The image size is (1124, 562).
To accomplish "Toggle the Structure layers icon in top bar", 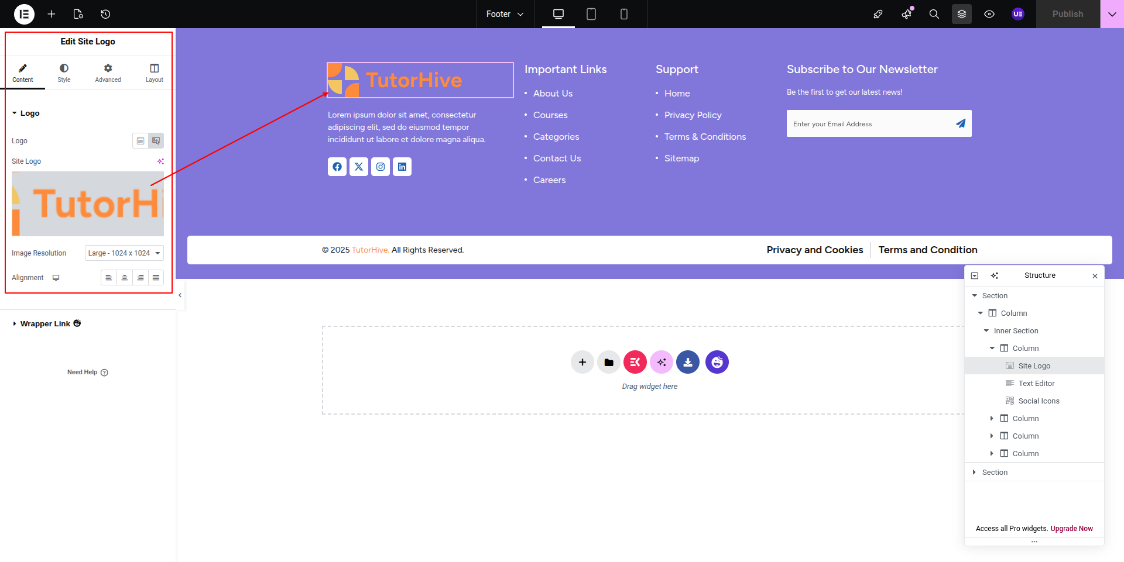I will [x=961, y=14].
